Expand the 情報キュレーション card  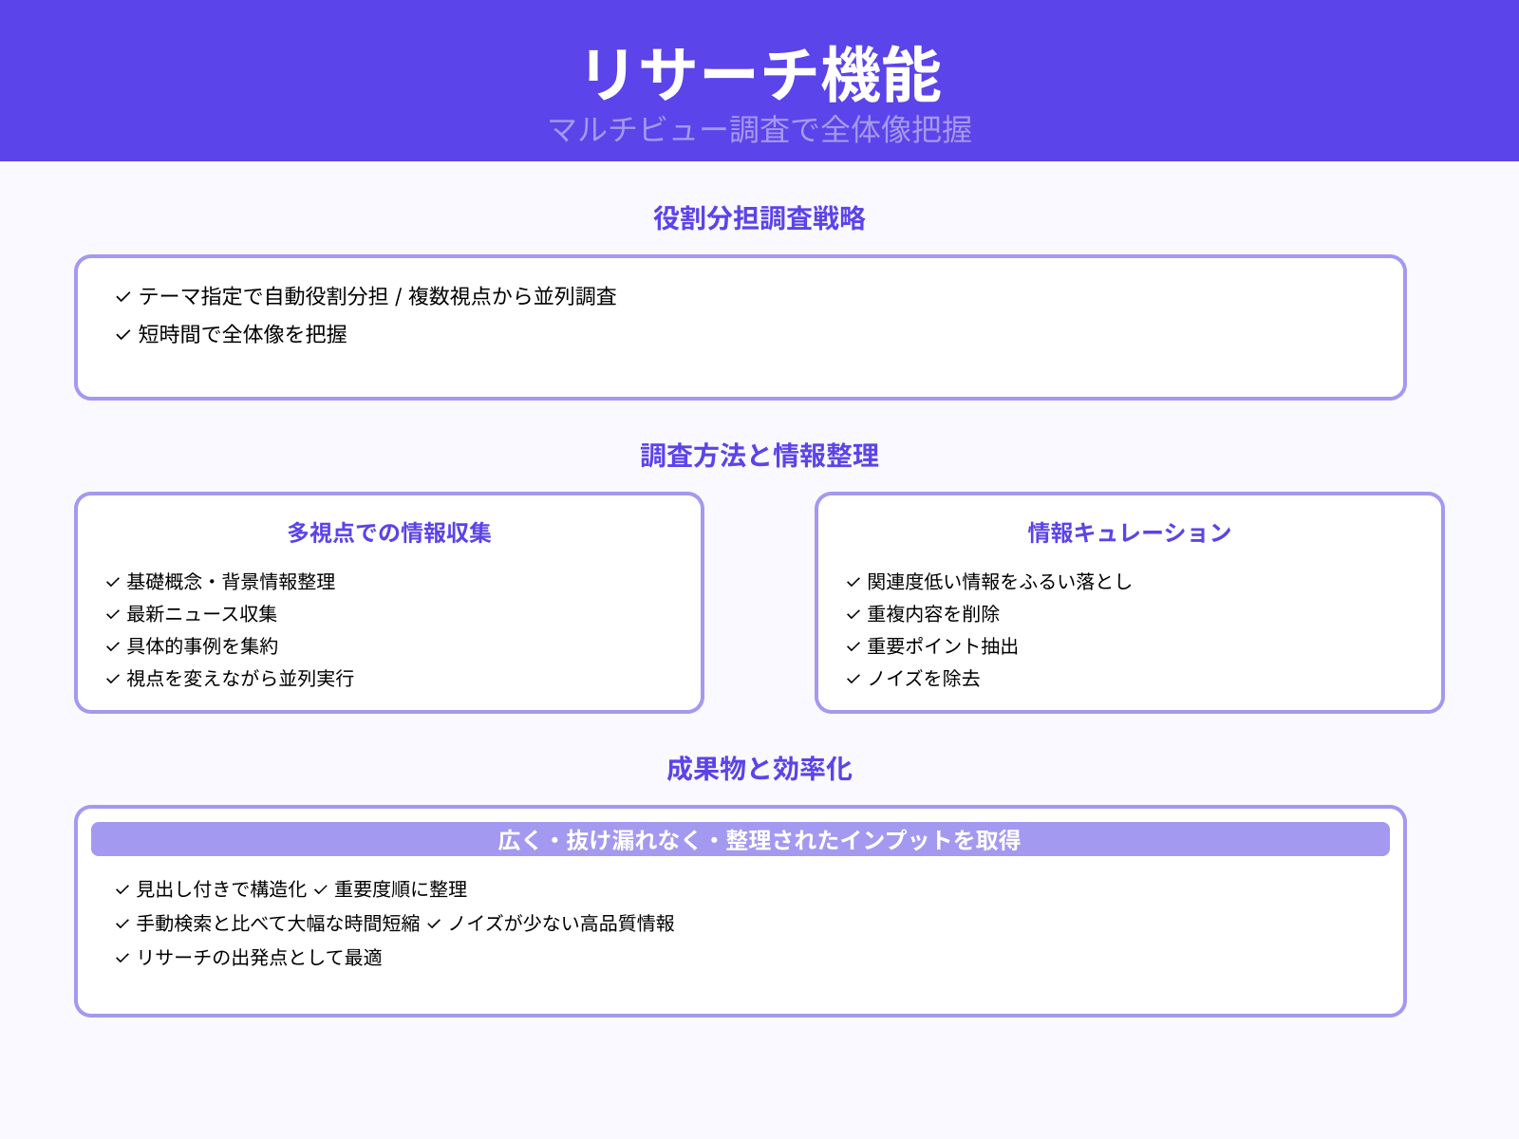(x=1128, y=532)
